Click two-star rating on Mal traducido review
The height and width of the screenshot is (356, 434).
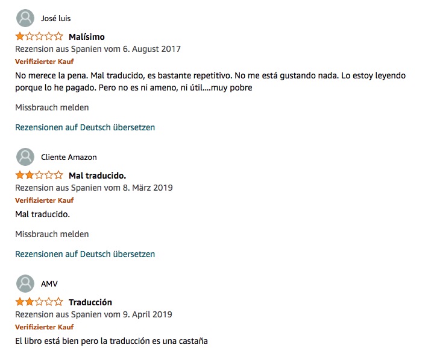click(x=39, y=176)
